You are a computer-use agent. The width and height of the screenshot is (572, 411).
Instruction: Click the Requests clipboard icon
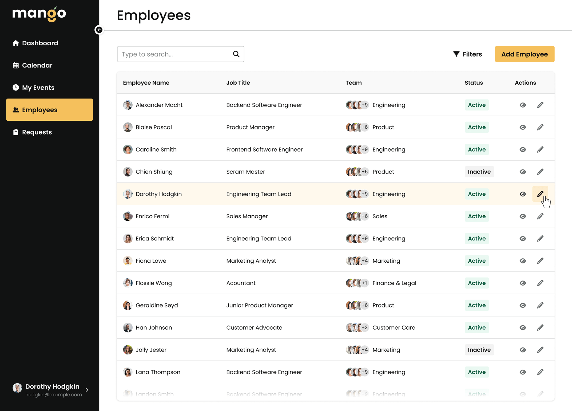16,132
